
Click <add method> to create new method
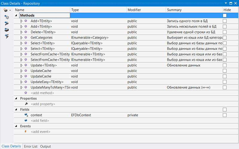[x=42, y=93]
